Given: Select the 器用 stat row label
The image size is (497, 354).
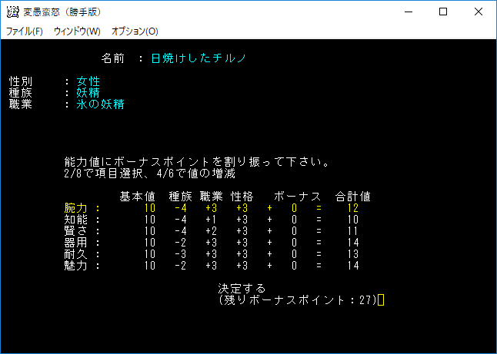Looking at the screenshot, I should point(75,243).
